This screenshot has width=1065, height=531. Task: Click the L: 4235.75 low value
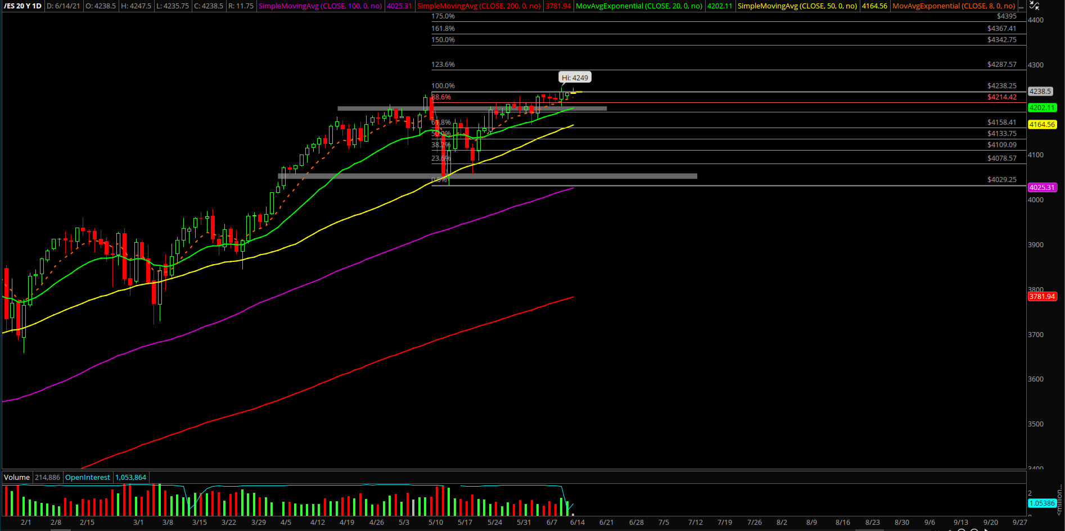pos(173,6)
